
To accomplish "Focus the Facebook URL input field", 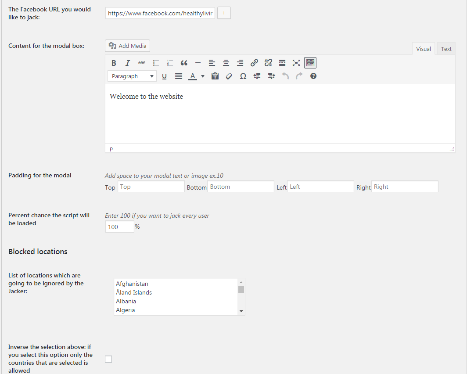I will (160, 13).
